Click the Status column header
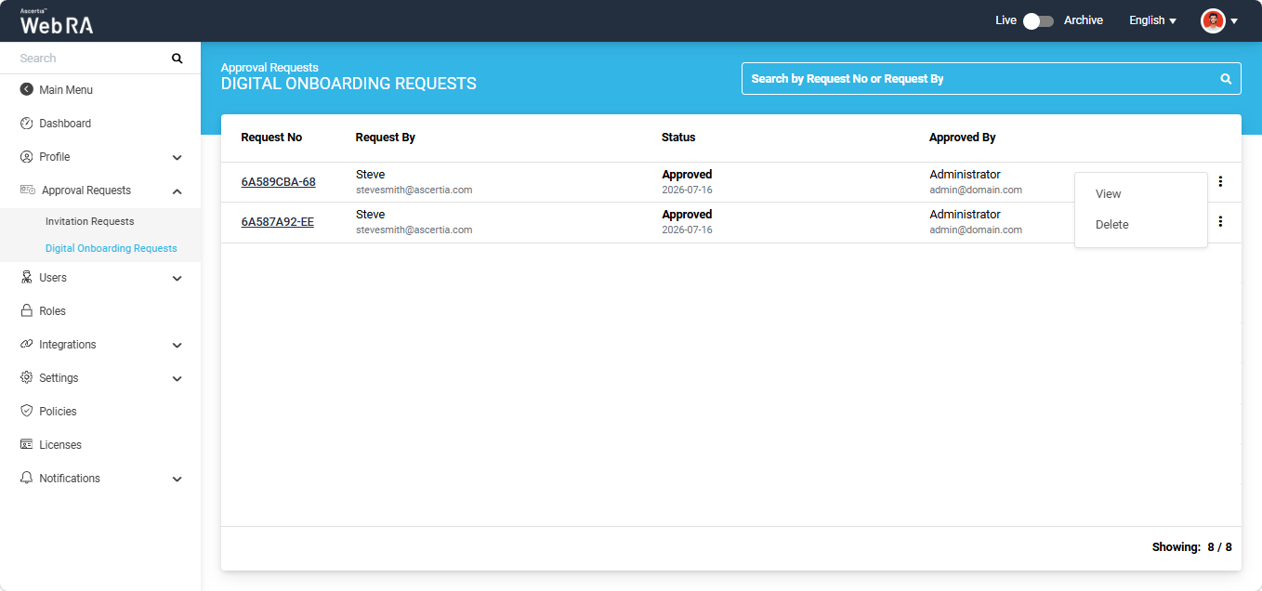The height and width of the screenshot is (591, 1262). pos(678,138)
